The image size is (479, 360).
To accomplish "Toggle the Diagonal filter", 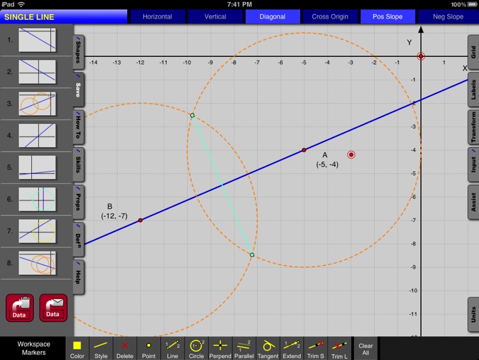I will pos(273,17).
